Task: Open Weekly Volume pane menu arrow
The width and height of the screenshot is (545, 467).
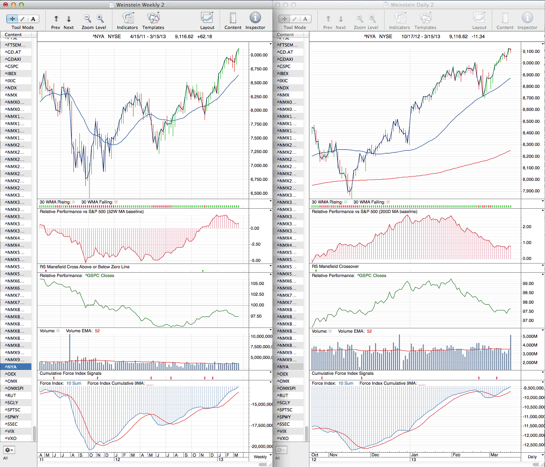Action: pyautogui.click(x=271, y=330)
